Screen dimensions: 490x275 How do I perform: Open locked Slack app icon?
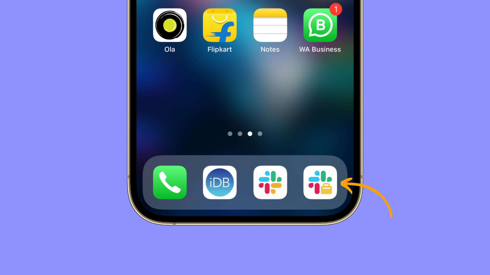320,182
